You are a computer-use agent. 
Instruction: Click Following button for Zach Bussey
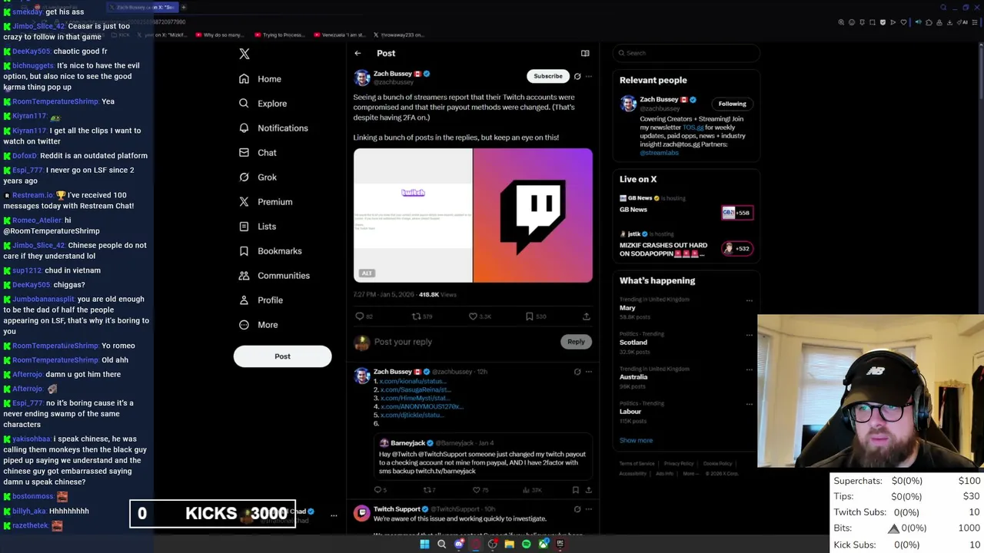tap(733, 104)
